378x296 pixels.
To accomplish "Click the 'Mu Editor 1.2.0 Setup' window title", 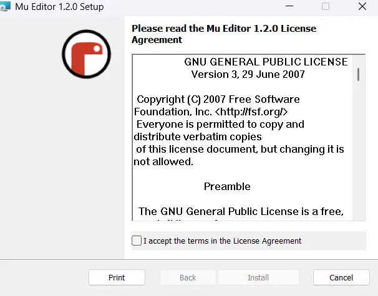I will tap(59, 7).
